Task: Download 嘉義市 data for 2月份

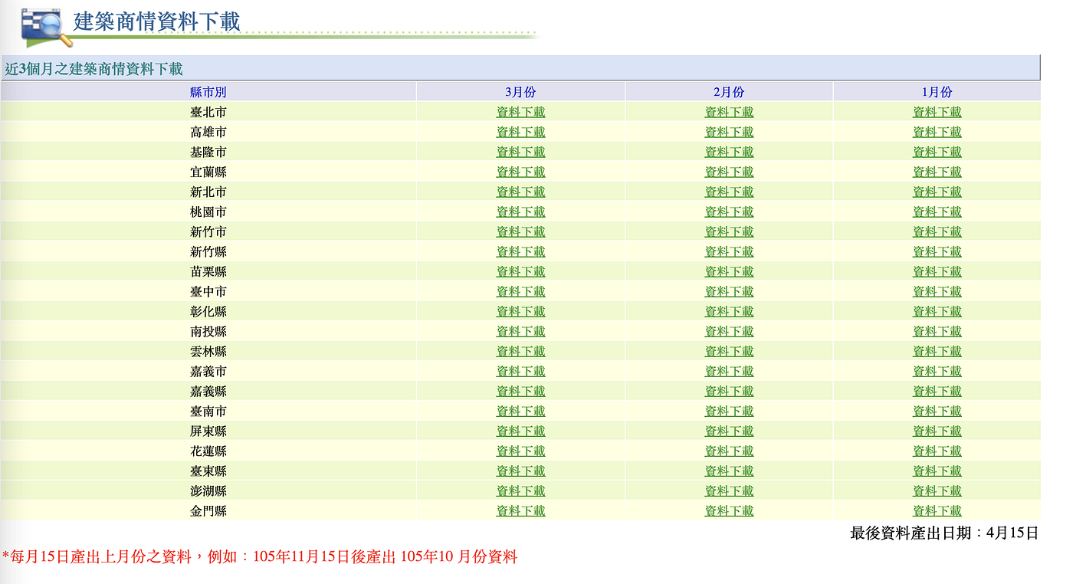Action: (729, 371)
